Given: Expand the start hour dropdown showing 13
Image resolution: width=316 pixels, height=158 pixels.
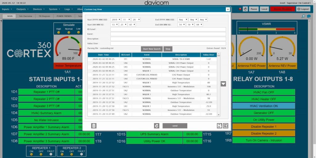Looking at the screenshot, I should (114, 25).
